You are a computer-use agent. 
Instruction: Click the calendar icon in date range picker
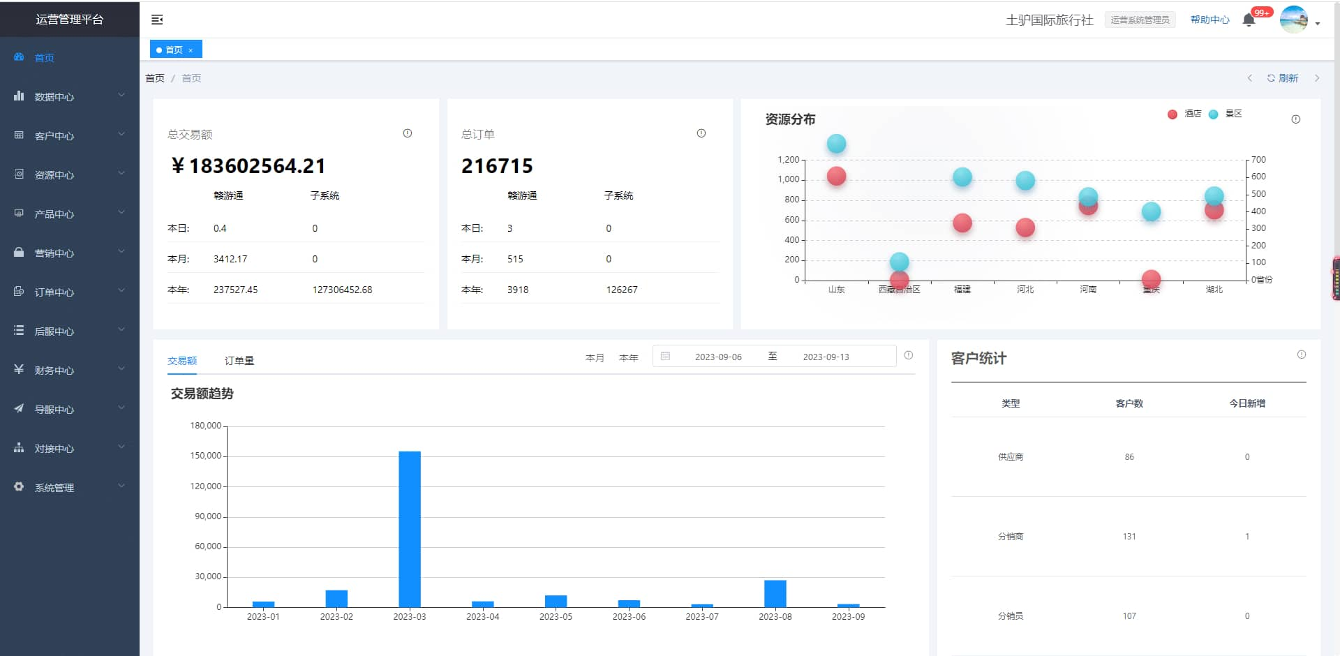[x=665, y=356]
